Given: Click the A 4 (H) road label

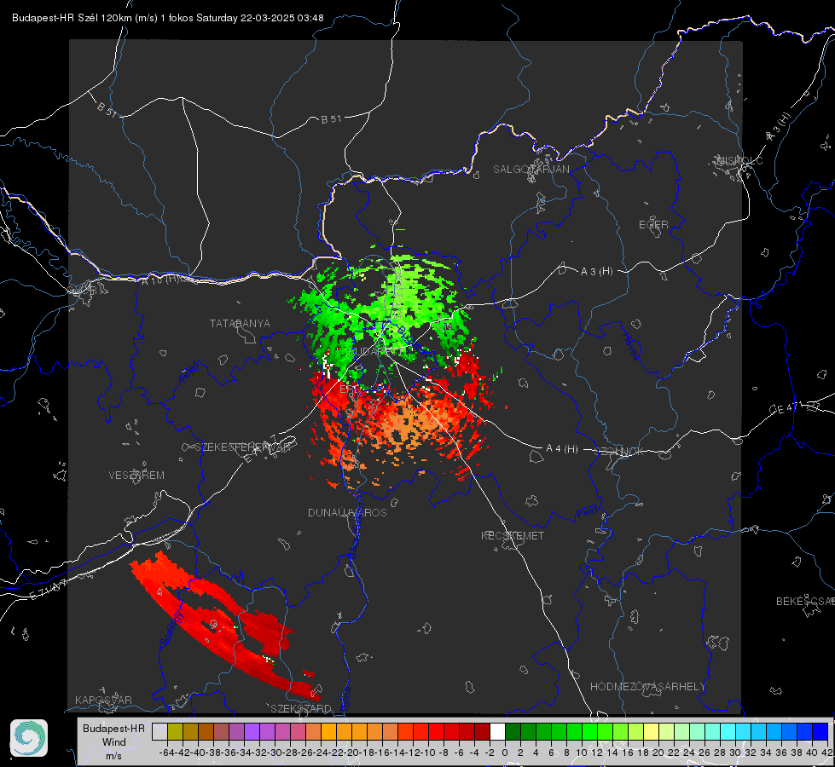Looking at the screenshot, I should click(x=562, y=449).
